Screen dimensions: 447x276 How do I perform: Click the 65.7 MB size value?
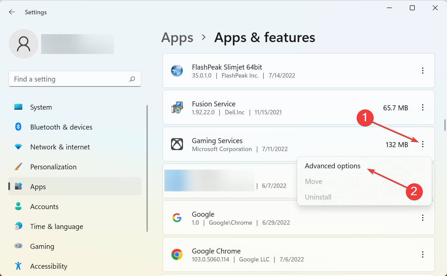click(396, 108)
